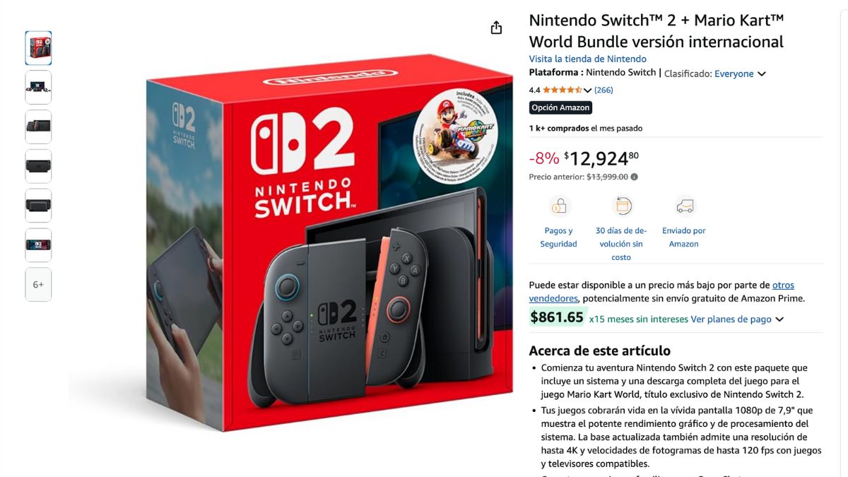Select the second product thumbnail
848x477 pixels.
point(38,88)
